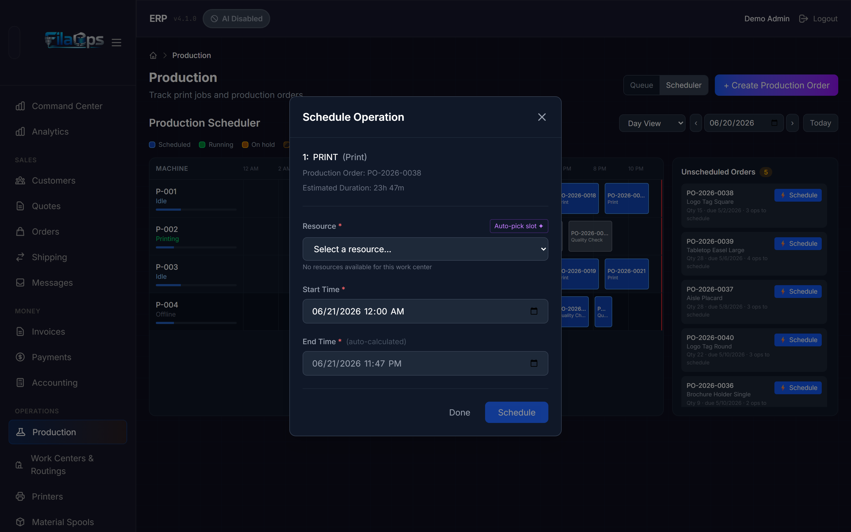
Task: Click the Orders bag icon
Action: pos(20,231)
